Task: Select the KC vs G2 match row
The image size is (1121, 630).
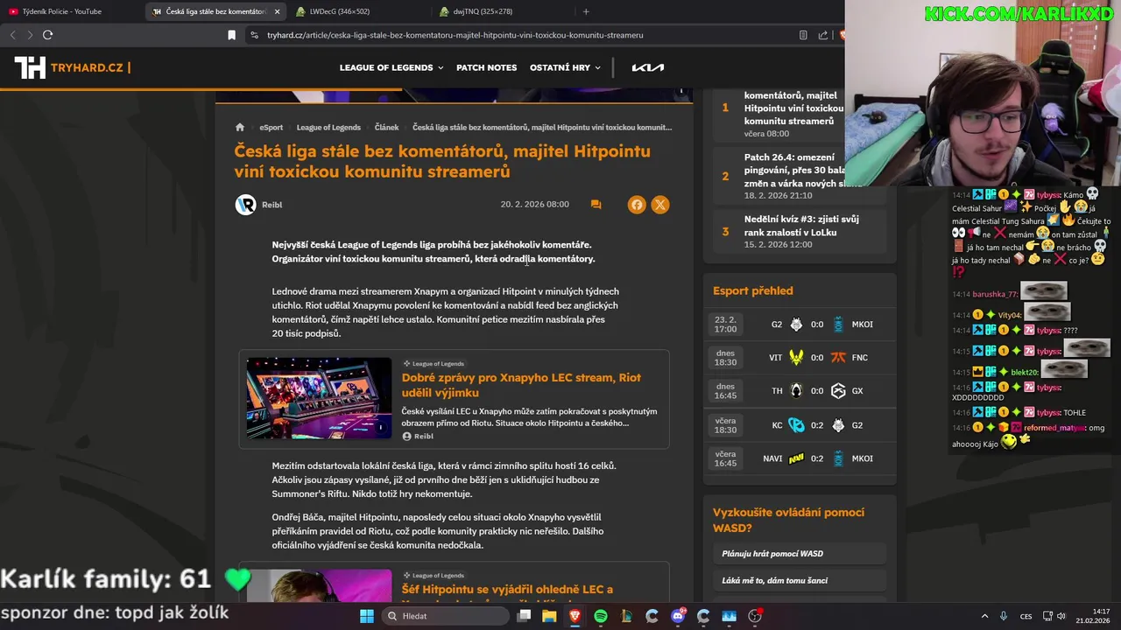Action: (800, 425)
